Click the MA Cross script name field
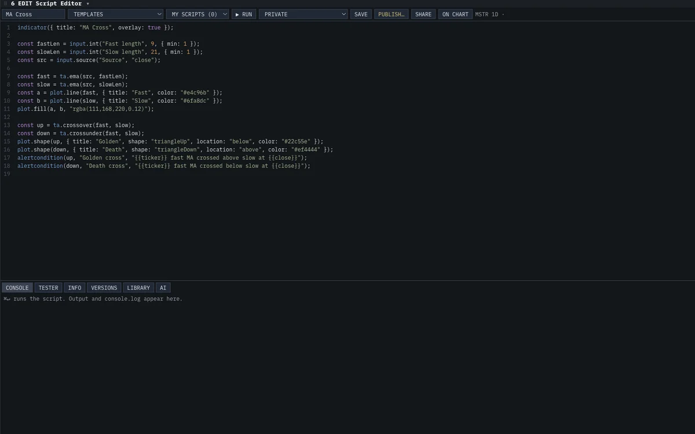 (34, 14)
